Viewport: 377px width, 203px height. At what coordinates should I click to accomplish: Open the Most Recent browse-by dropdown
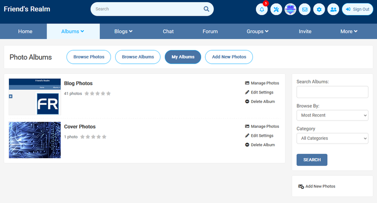point(332,115)
